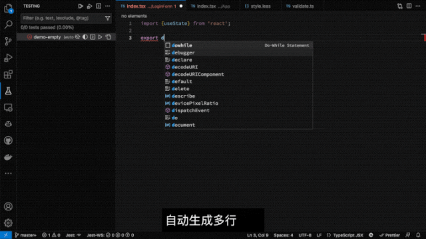Open the Search view in activity bar
This screenshot has width=426, height=239.
[x=8, y=25]
